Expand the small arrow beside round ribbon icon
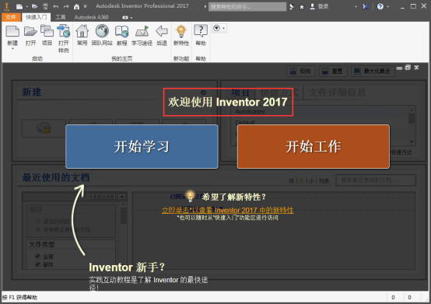 coord(224,28)
